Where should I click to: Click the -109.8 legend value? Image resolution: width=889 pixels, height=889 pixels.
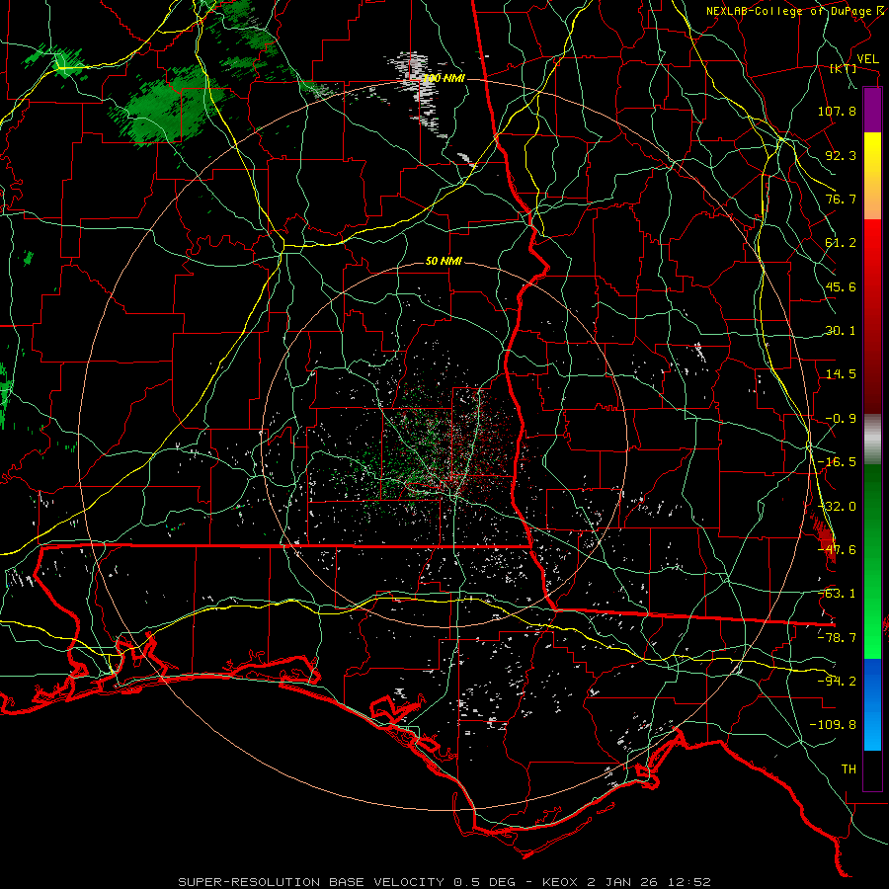833,725
